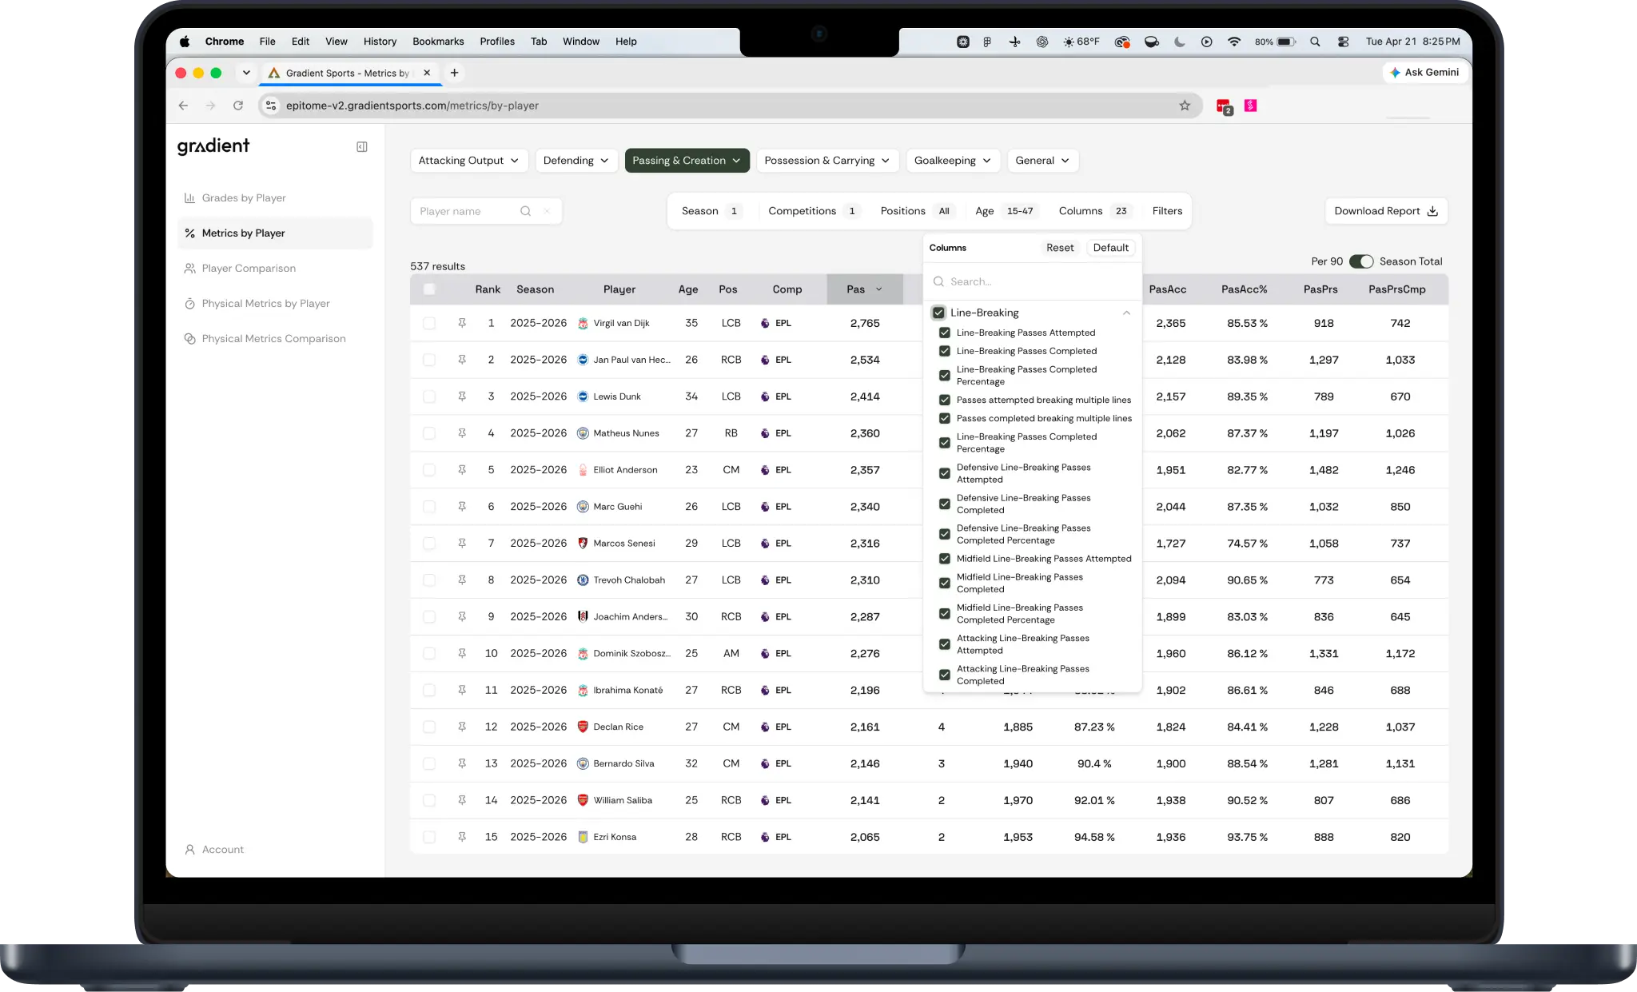Sort by the Pas column header
This screenshot has height=992, width=1637.
click(865, 289)
